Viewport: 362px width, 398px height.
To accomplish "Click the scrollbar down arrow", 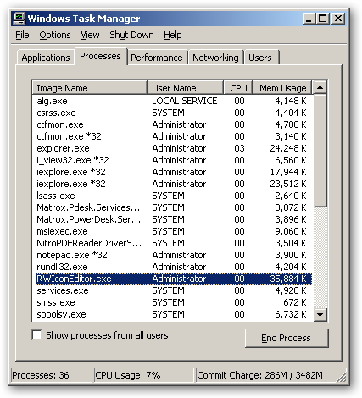I will pyautogui.click(x=320, y=314).
